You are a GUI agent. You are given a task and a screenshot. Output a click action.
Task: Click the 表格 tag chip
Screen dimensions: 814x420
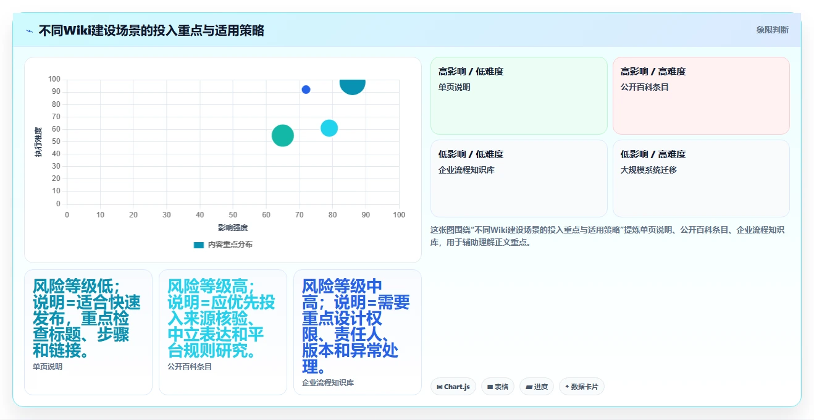tap(498, 387)
